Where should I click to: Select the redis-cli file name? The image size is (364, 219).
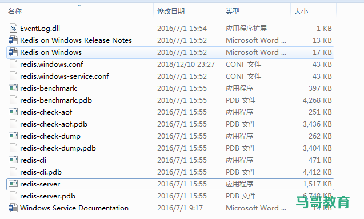(x=33, y=160)
